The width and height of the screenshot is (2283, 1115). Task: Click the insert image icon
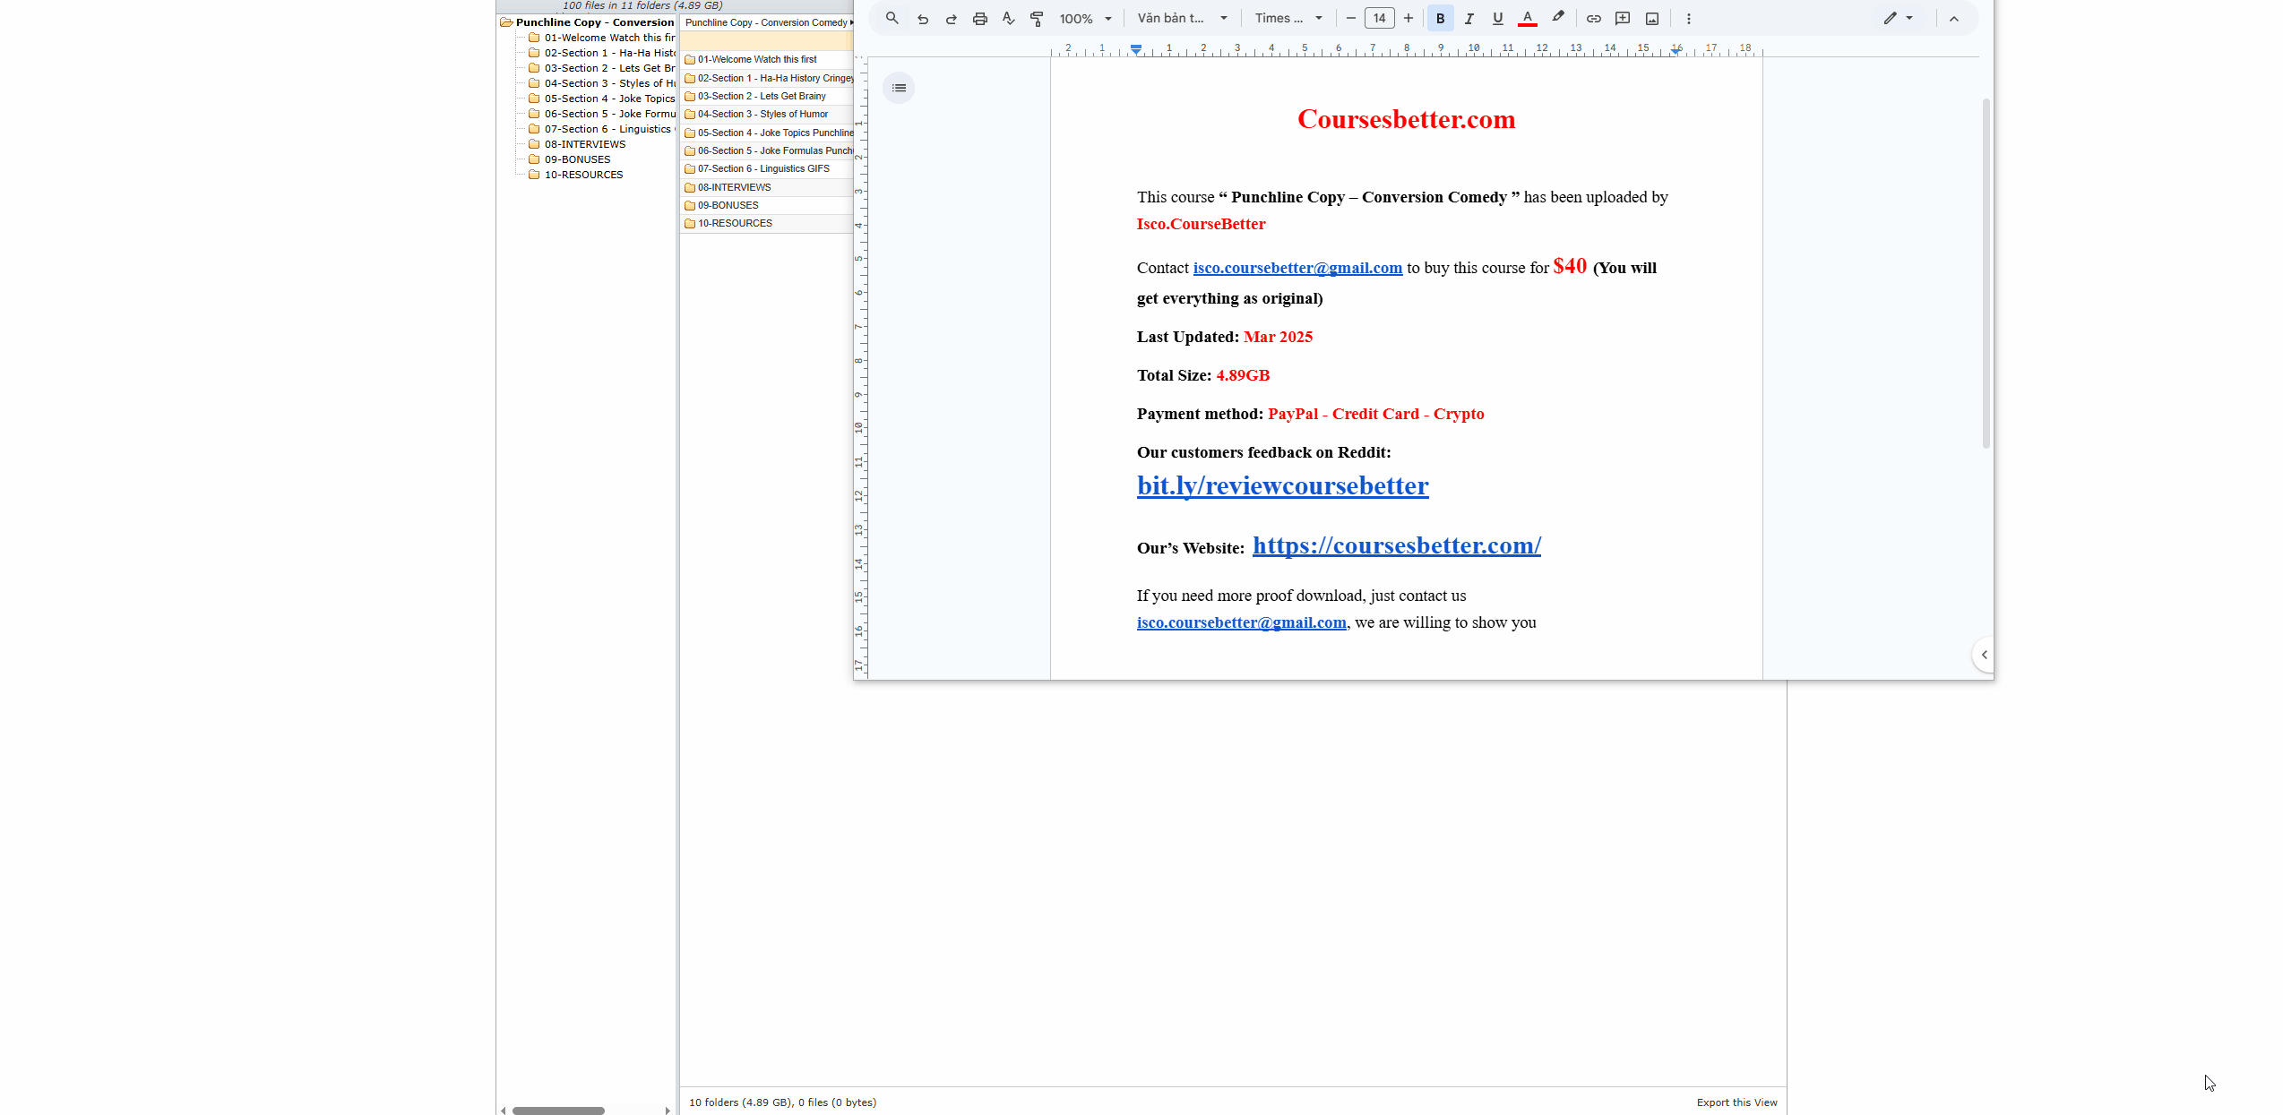coord(1651,19)
